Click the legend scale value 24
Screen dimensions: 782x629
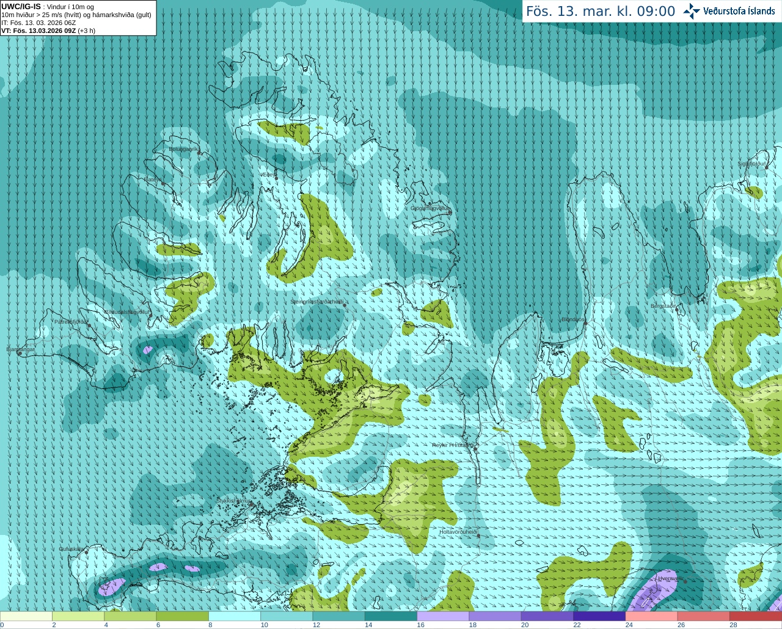pyautogui.click(x=629, y=625)
